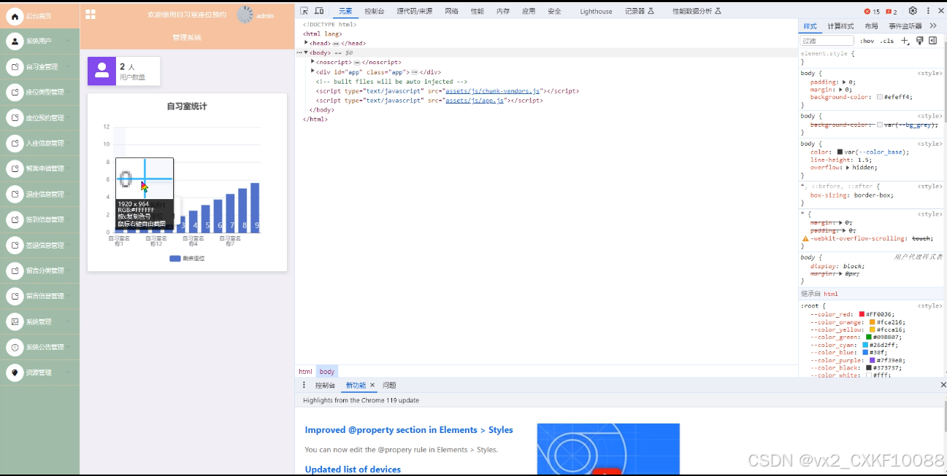
Task: Click the 过滤 styles filter field
Action: pos(827,41)
